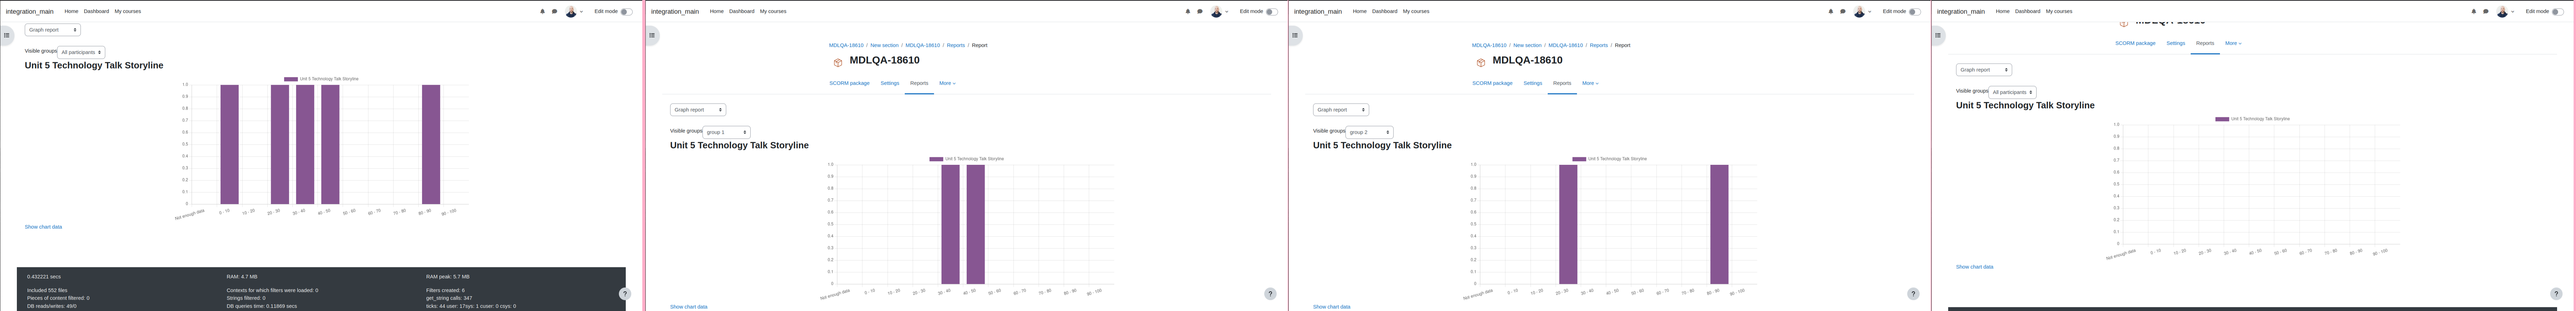Open All participants dropdown in leftmost window

(x=81, y=52)
